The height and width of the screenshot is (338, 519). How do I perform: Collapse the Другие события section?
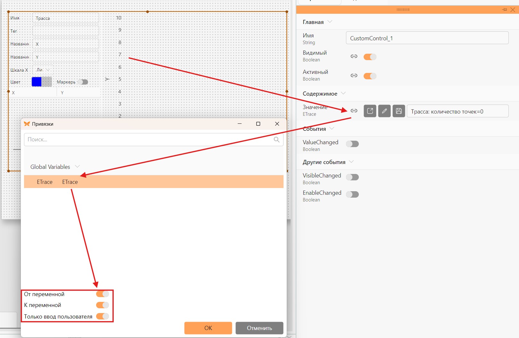[351, 161]
